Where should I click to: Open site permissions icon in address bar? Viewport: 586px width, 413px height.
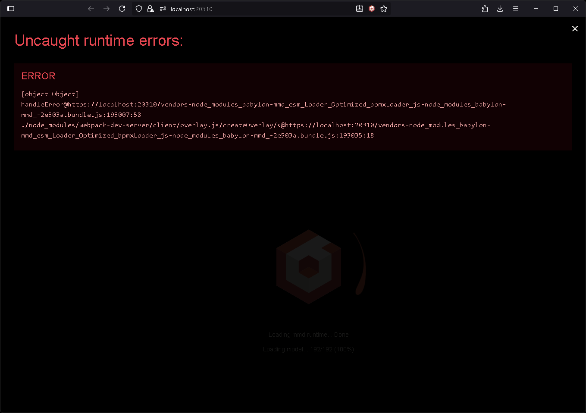click(163, 9)
